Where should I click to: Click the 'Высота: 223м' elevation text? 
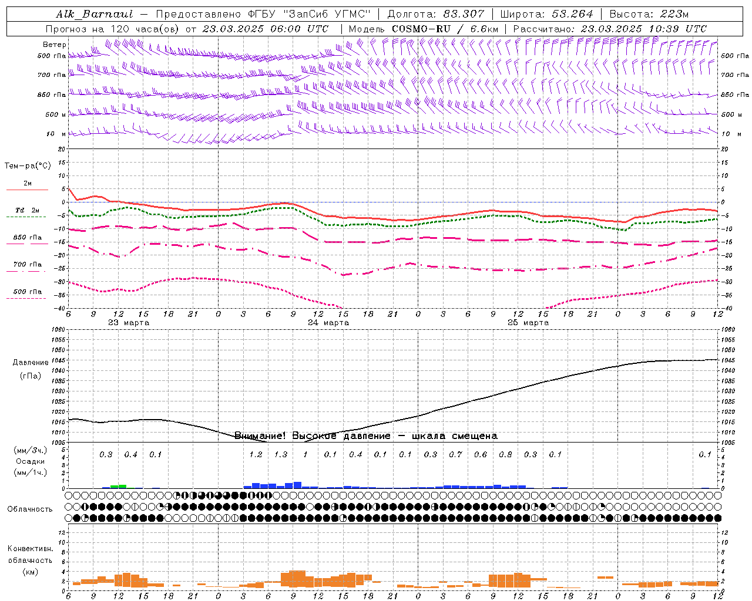[x=649, y=14]
